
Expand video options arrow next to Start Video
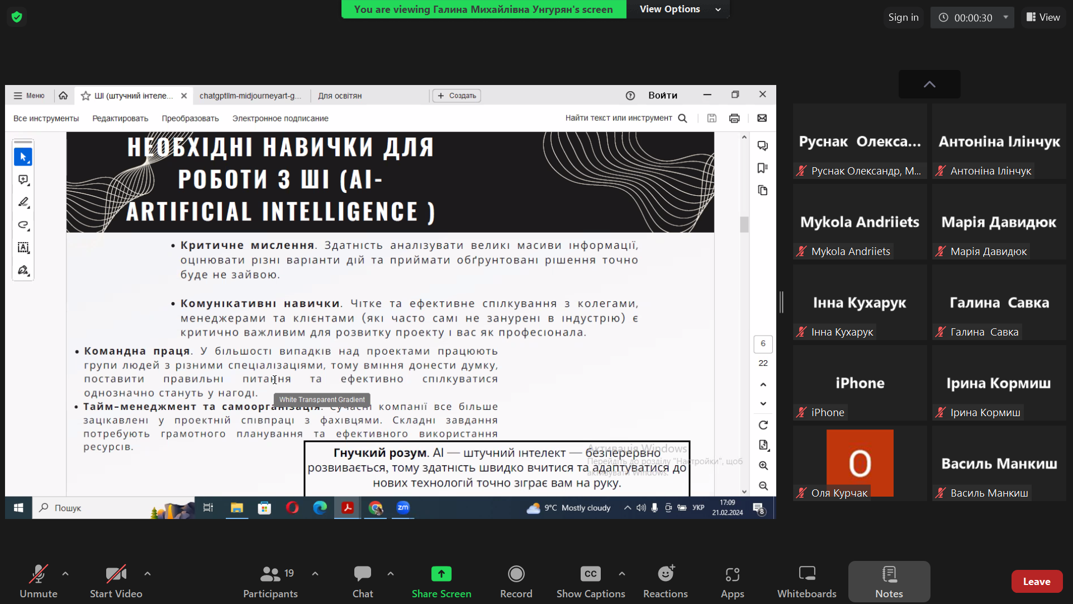(x=148, y=574)
